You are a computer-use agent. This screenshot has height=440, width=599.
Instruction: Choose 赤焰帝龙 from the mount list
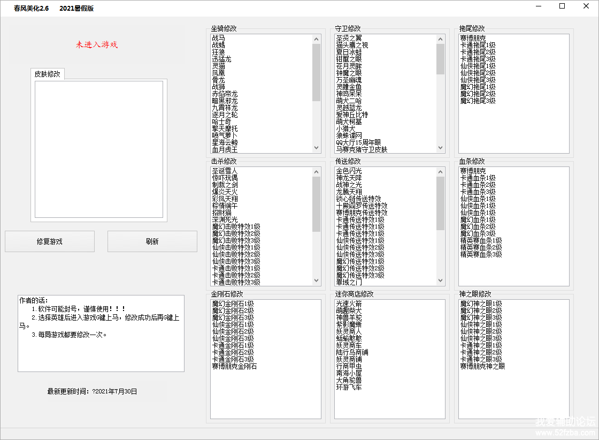pyautogui.click(x=225, y=94)
